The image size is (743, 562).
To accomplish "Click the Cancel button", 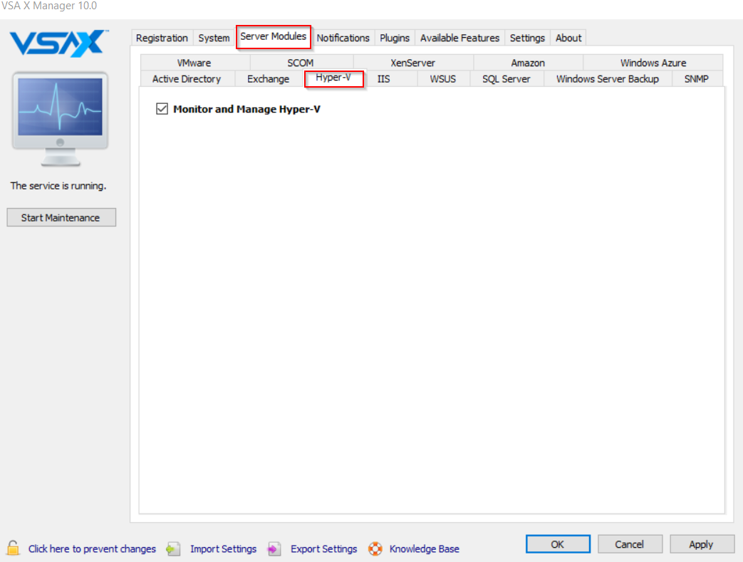I will (630, 544).
